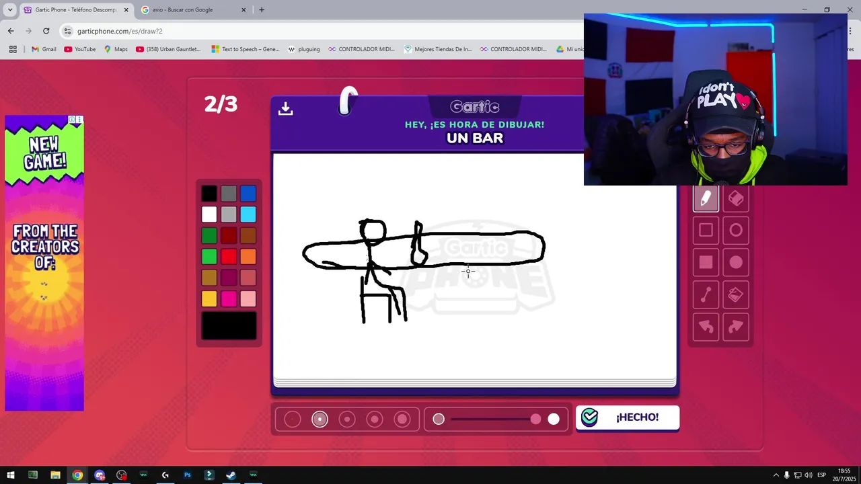The image size is (861, 484).
Task: Select the fourth brush size
Action: pos(375,419)
